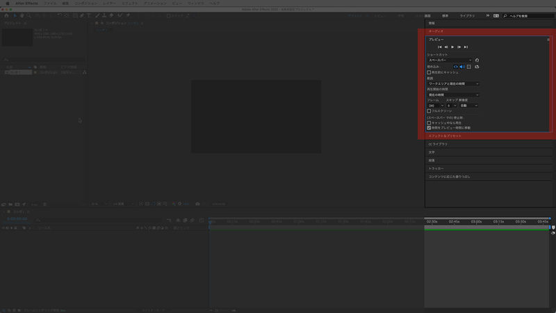Click the loop options icon in preview
Screen dimensions: 556x313
point(477,66)
